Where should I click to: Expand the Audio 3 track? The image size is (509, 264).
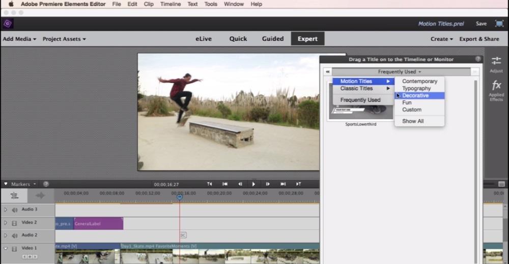click(x=5, y=209)
